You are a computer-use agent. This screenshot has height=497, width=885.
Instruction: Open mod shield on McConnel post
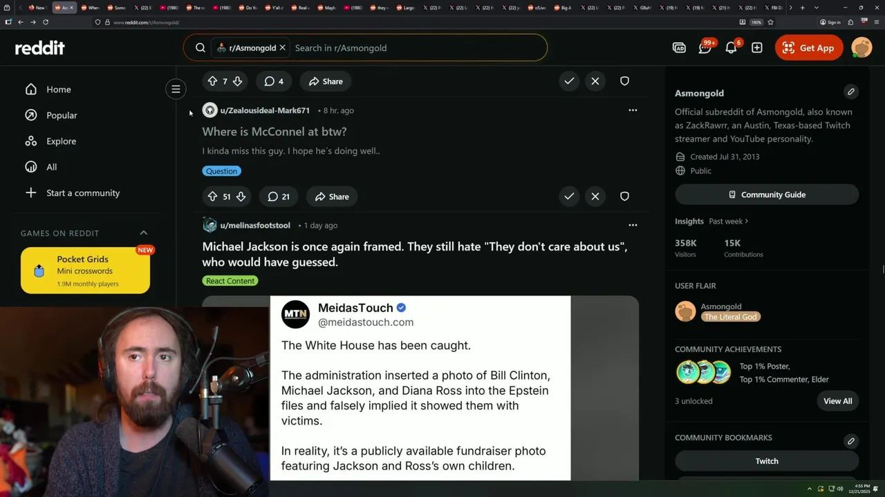(624, 197)
